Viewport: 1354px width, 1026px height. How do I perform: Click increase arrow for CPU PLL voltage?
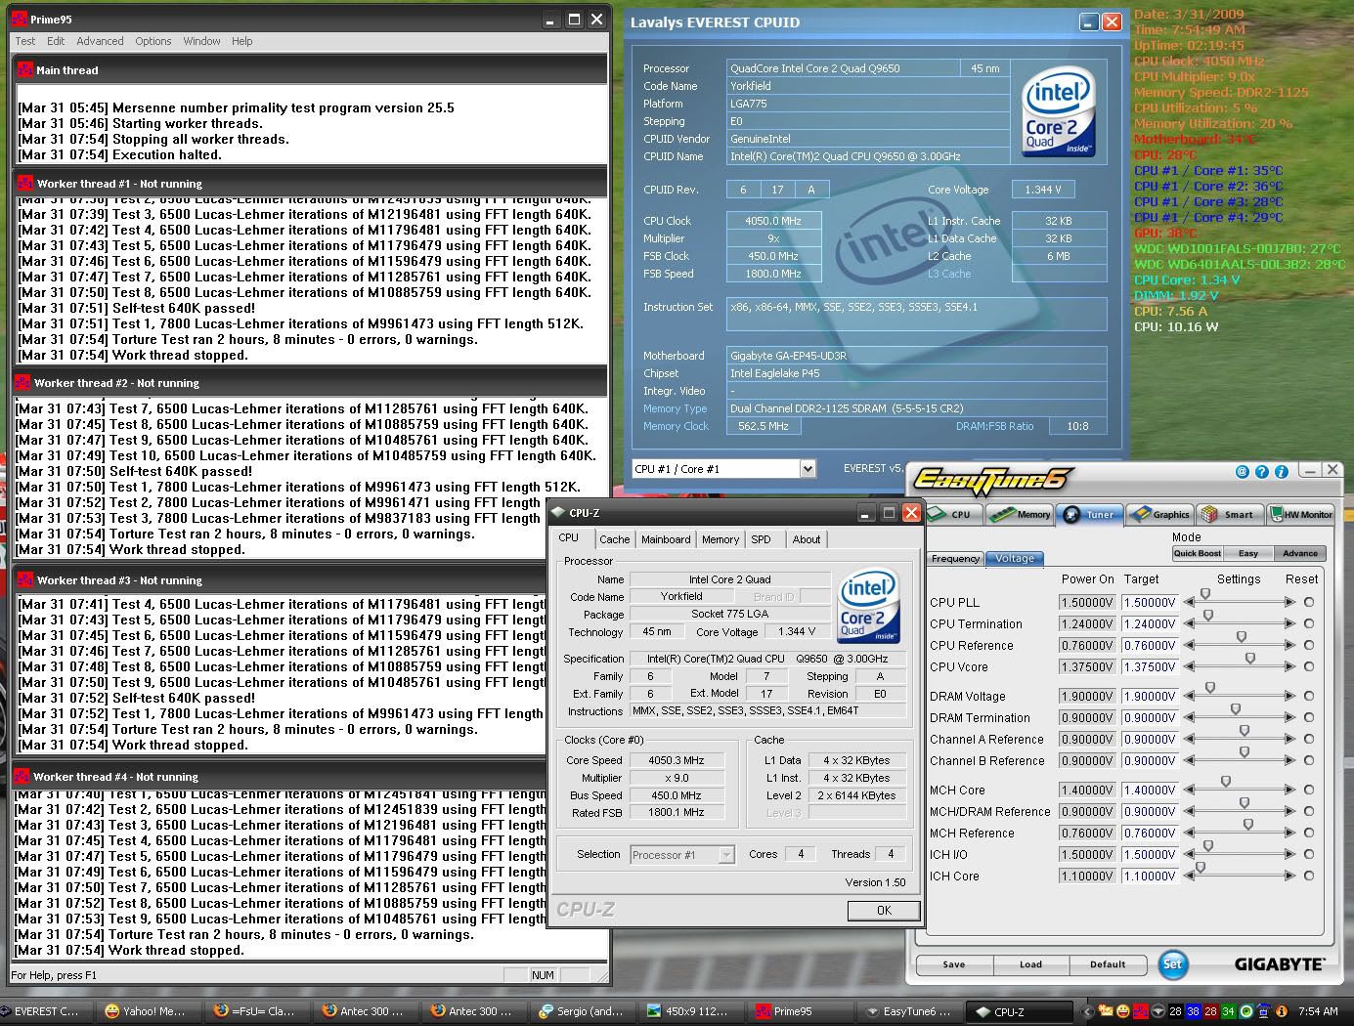point(1290,602)
